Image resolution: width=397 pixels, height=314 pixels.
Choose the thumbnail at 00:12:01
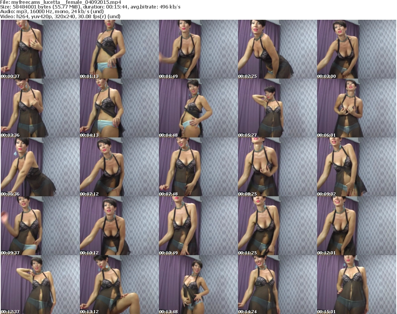357,226
